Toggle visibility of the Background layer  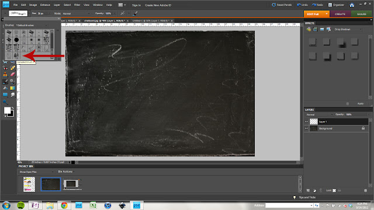click(x=306, y=128)
